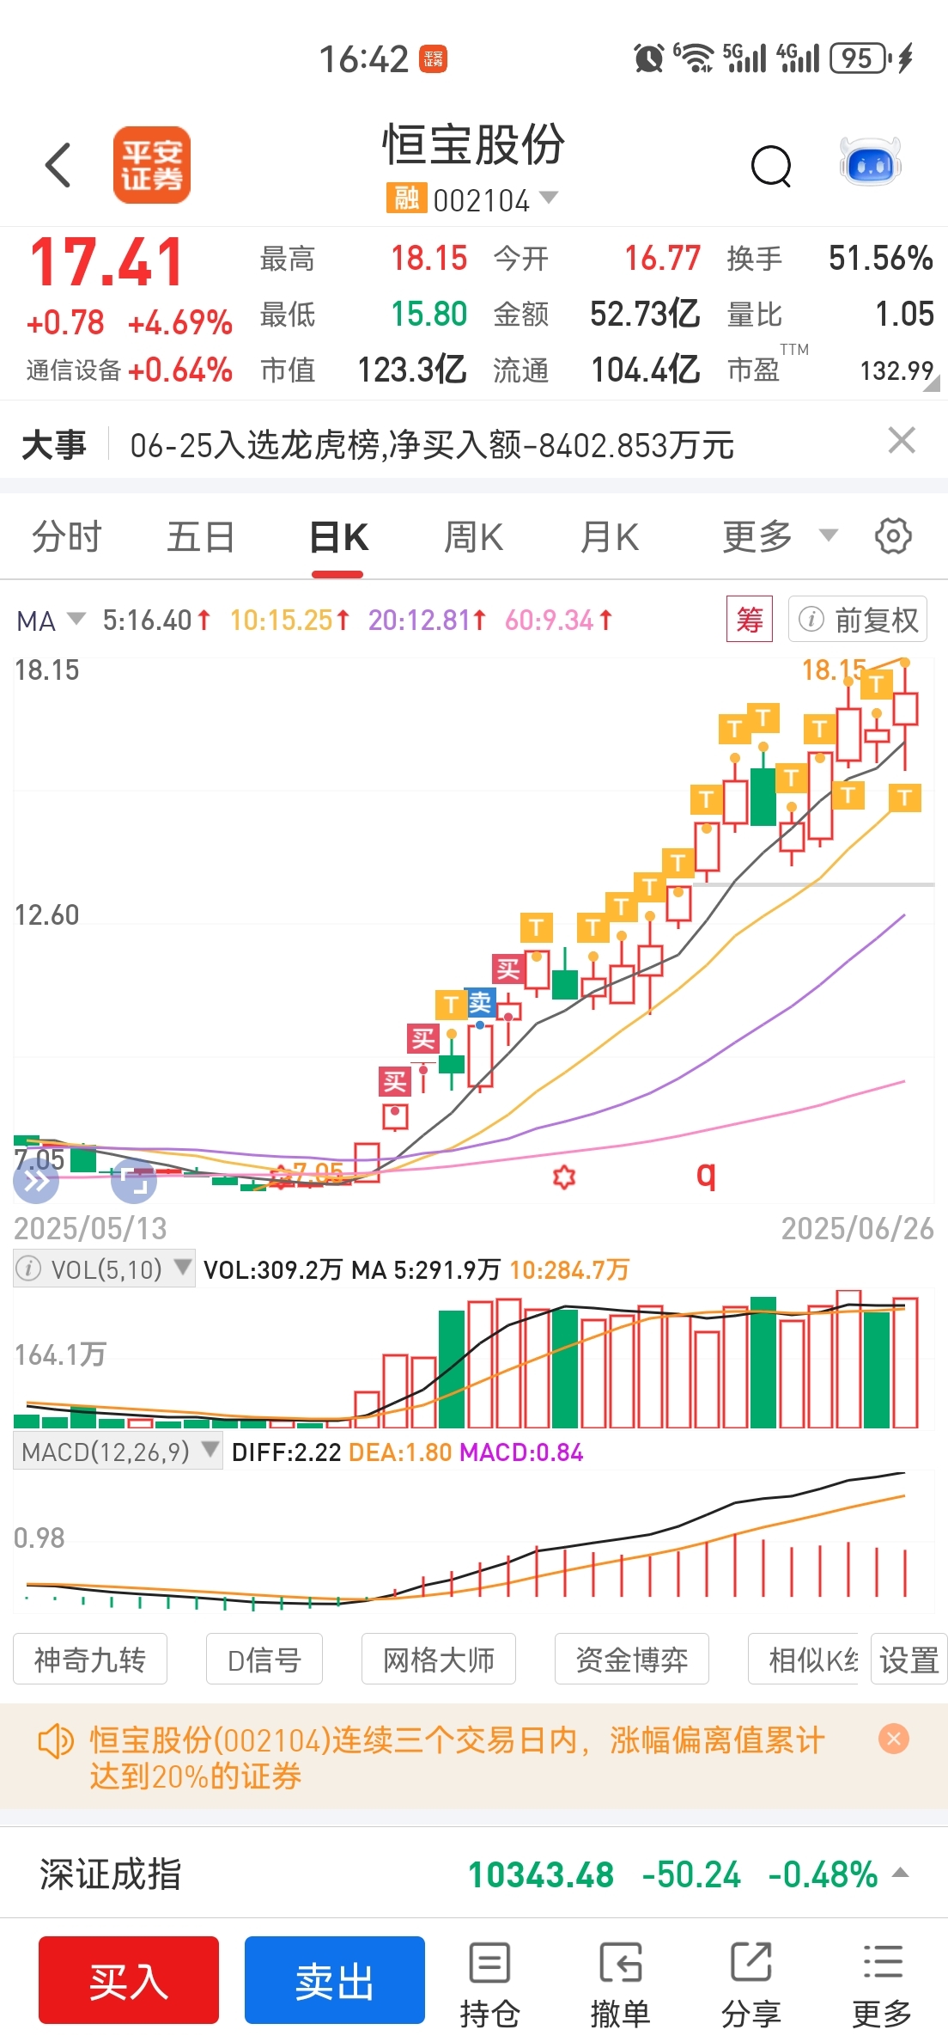The width and height of the screenshot is (948, 2042).
Task: Tap the red star event marker
Action: point(564,1177)
